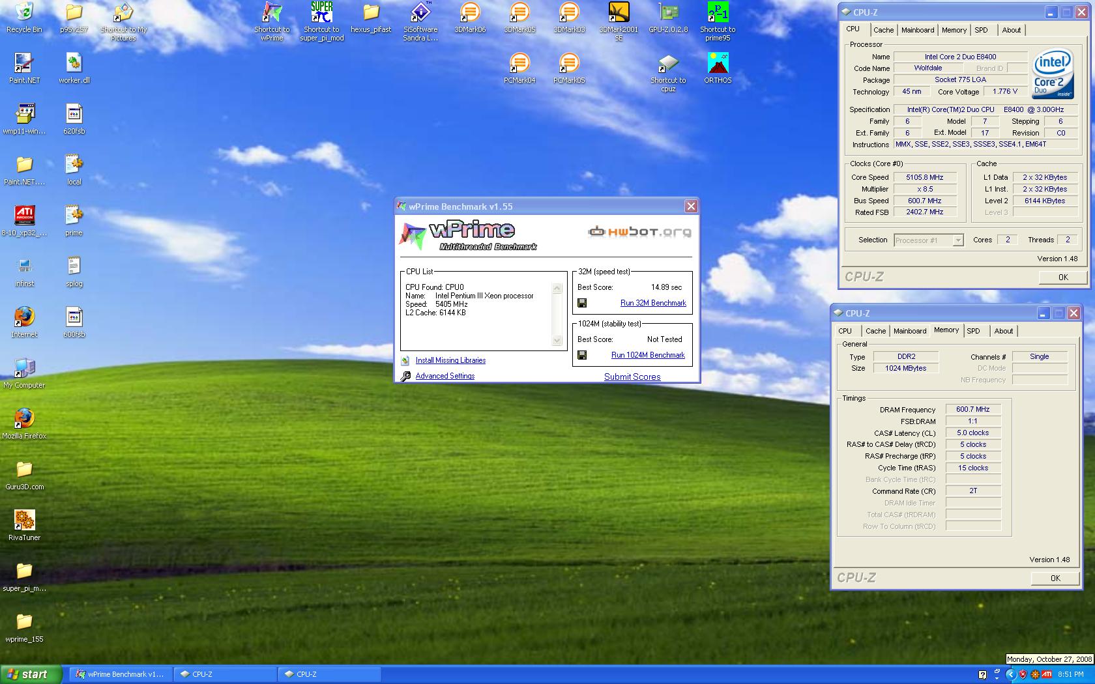Click OK in upper CPU-Z window

click(x=1062, y=277)
